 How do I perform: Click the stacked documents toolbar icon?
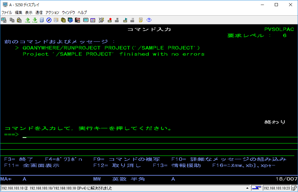point(56,20)
